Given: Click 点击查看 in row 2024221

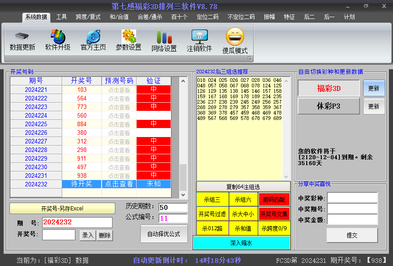Looking at the screenshot, I should (x=119, y=90).
